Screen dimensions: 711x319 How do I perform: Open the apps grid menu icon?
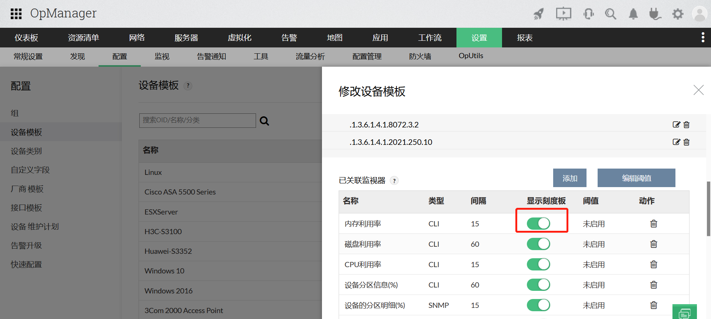point(16,14)
